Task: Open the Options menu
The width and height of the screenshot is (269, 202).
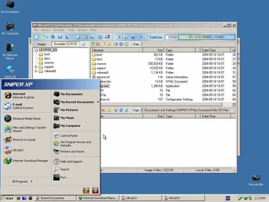Action: coord(82,30)
